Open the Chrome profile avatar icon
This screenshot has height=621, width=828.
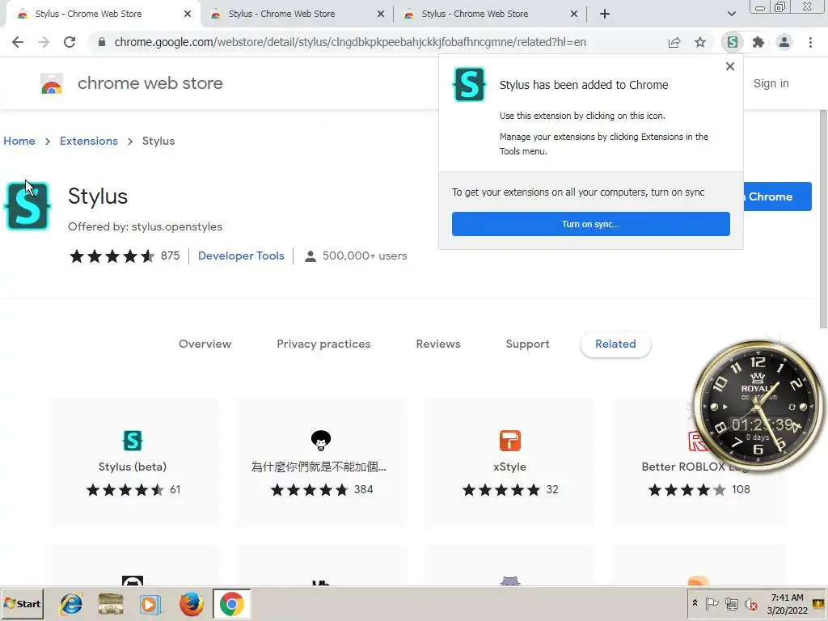click(x=784, y=42)
